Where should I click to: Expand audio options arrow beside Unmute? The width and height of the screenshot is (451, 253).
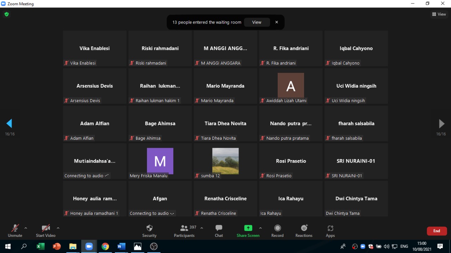pyautogui.click(x=26, y=228)
